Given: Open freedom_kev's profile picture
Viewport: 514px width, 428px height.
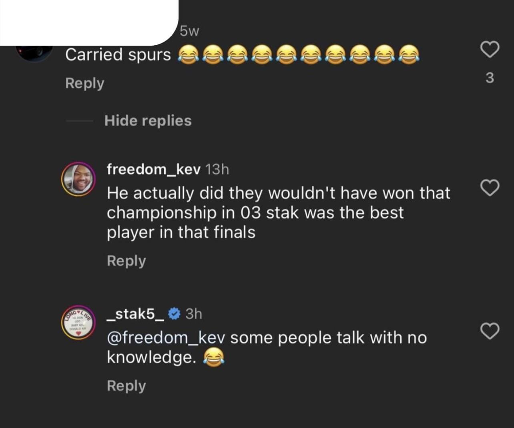Looking at the screenshot, I should pyautogui.click(x=78, y=179).
